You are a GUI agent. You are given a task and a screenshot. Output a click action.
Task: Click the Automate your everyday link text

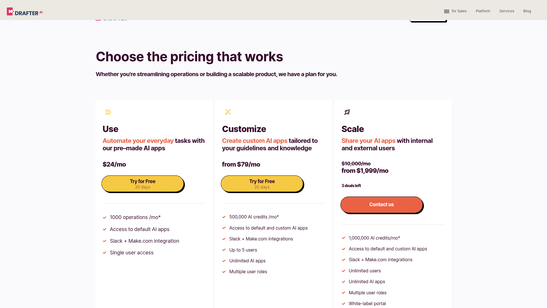pos(138,141)
